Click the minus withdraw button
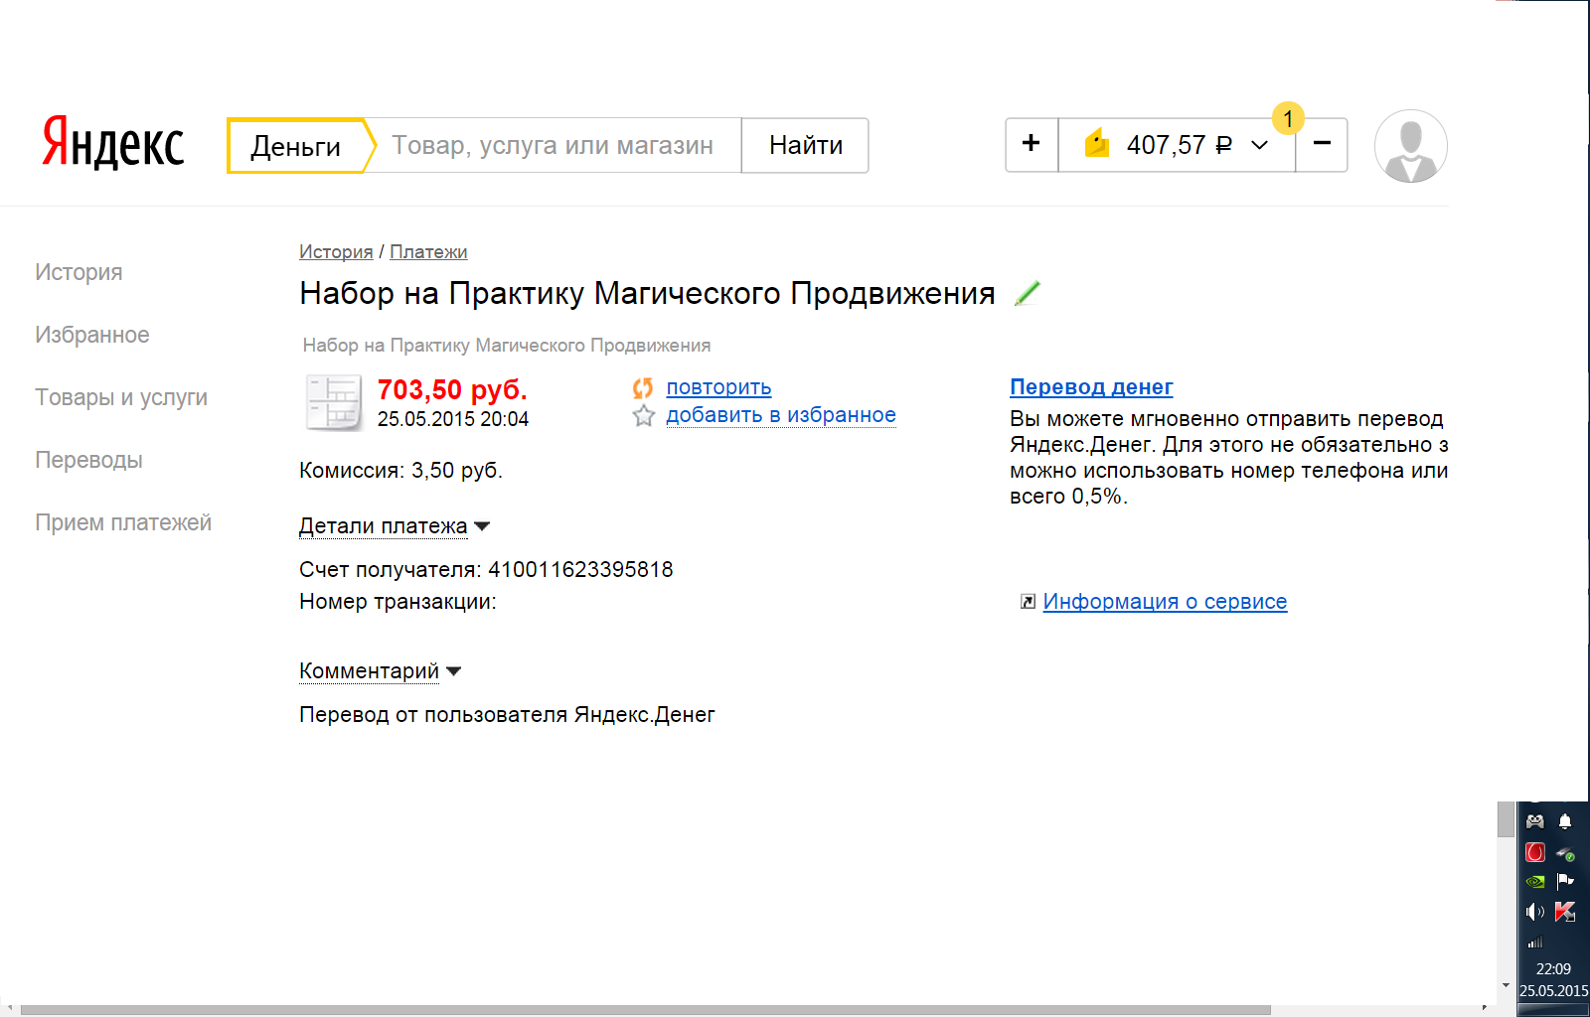 tap(1322, 145)
